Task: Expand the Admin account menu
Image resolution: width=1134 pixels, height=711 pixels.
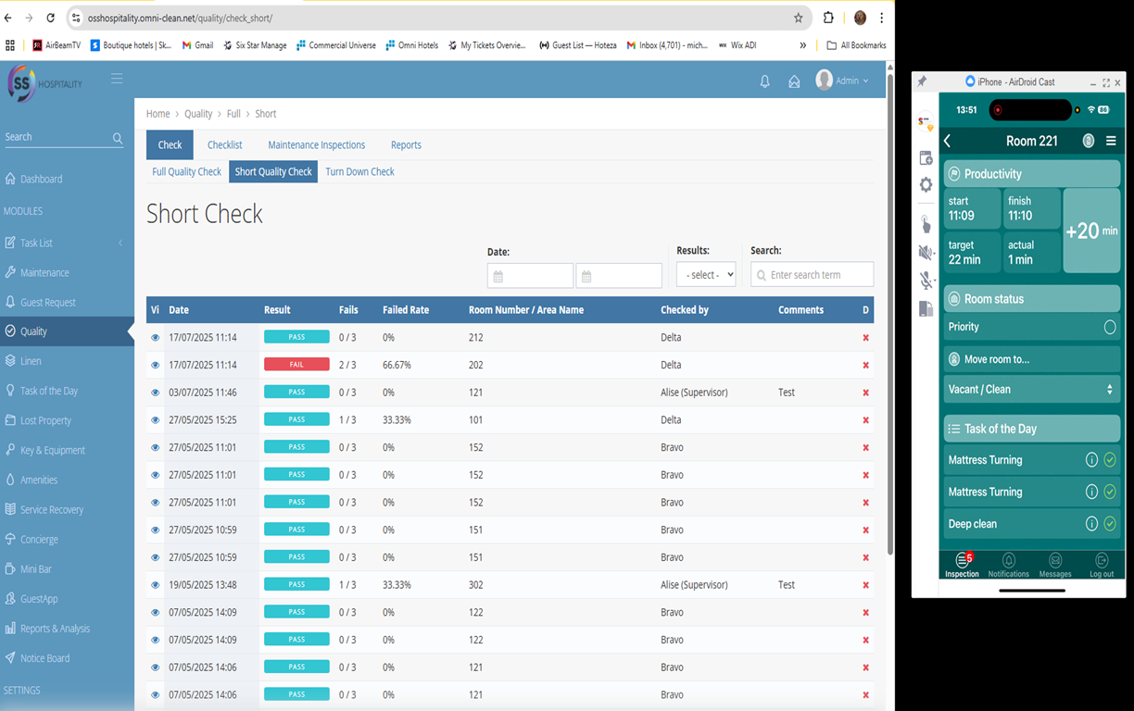Action: pyautogui.click(x=844, y=80)
